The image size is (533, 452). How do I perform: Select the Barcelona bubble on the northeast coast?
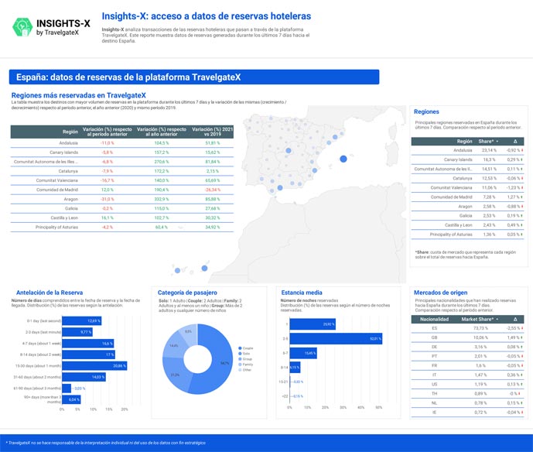(335, 137)
